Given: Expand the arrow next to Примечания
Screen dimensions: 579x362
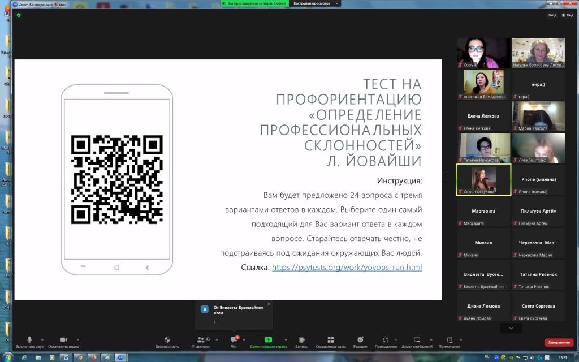Looking at the screenshot, I should click(460, 339).
